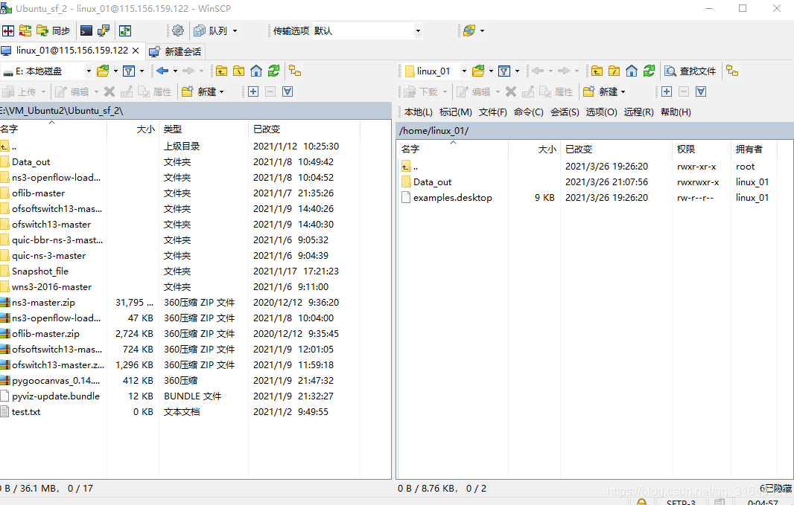Go to local home directory icon
794x505 pixels.
pyautogui.click(x=256, y=71)
